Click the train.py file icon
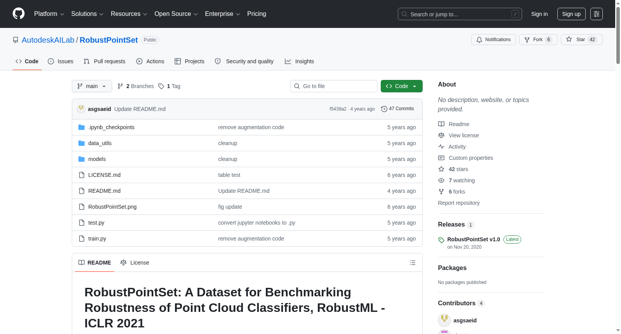 [82, 239]
